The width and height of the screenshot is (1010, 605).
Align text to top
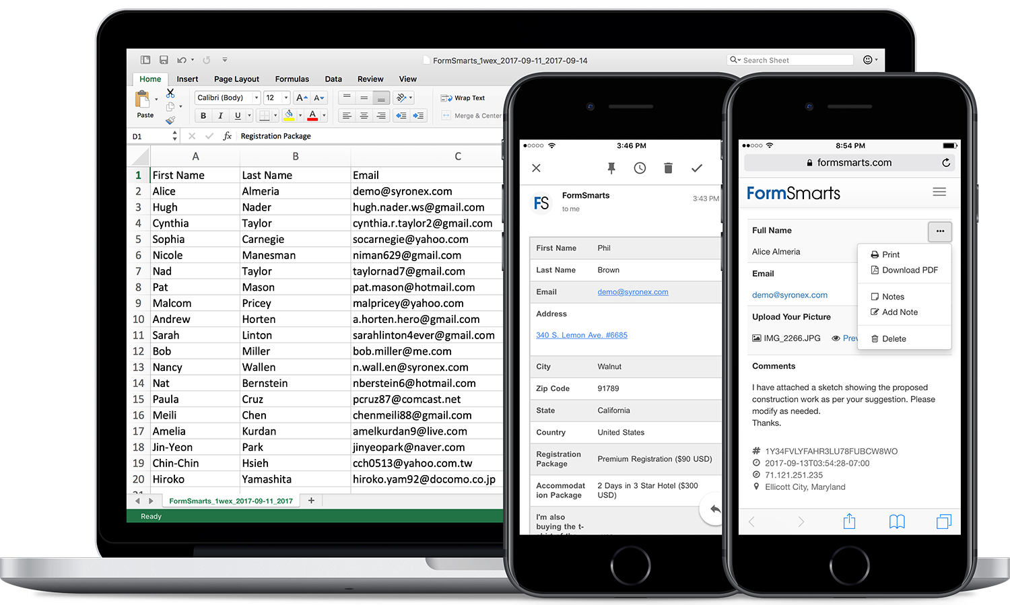pyautogui.click(x=347, y=98)
